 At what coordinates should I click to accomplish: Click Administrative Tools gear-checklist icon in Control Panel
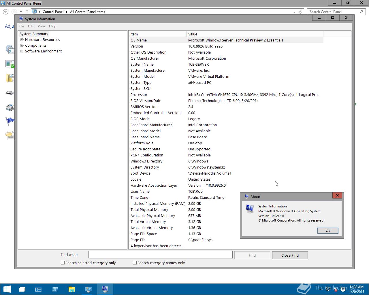[x=10, y=49]
